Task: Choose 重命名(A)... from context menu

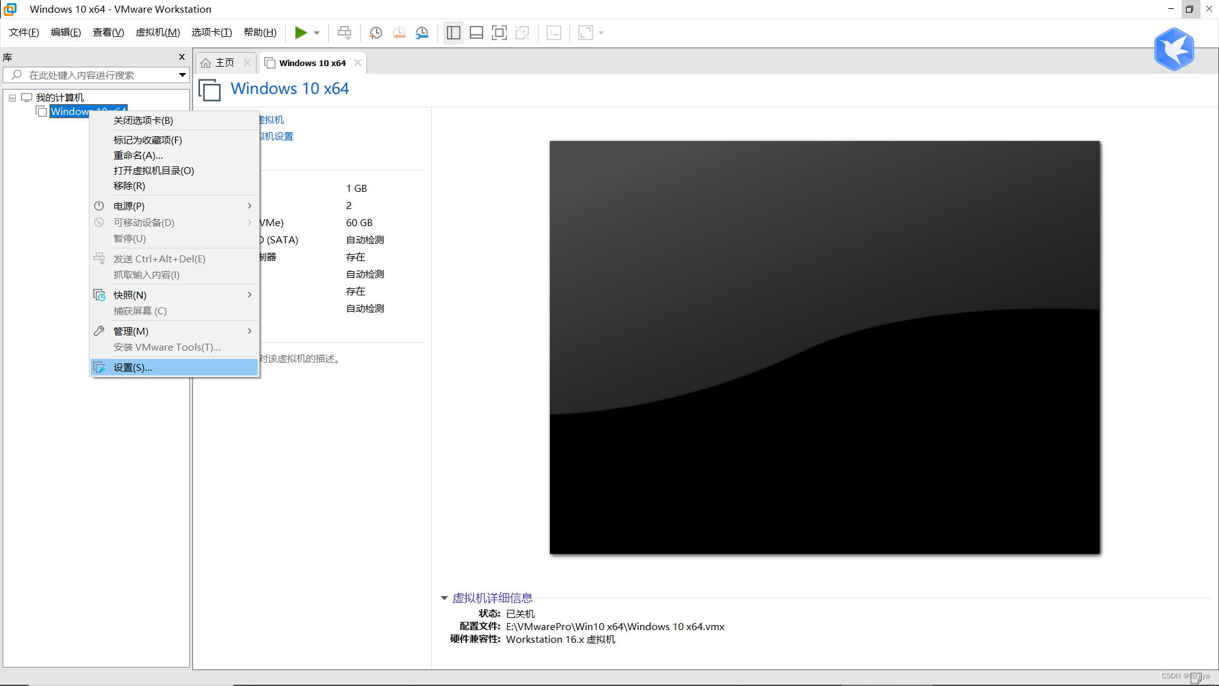Action: (175, 156)
